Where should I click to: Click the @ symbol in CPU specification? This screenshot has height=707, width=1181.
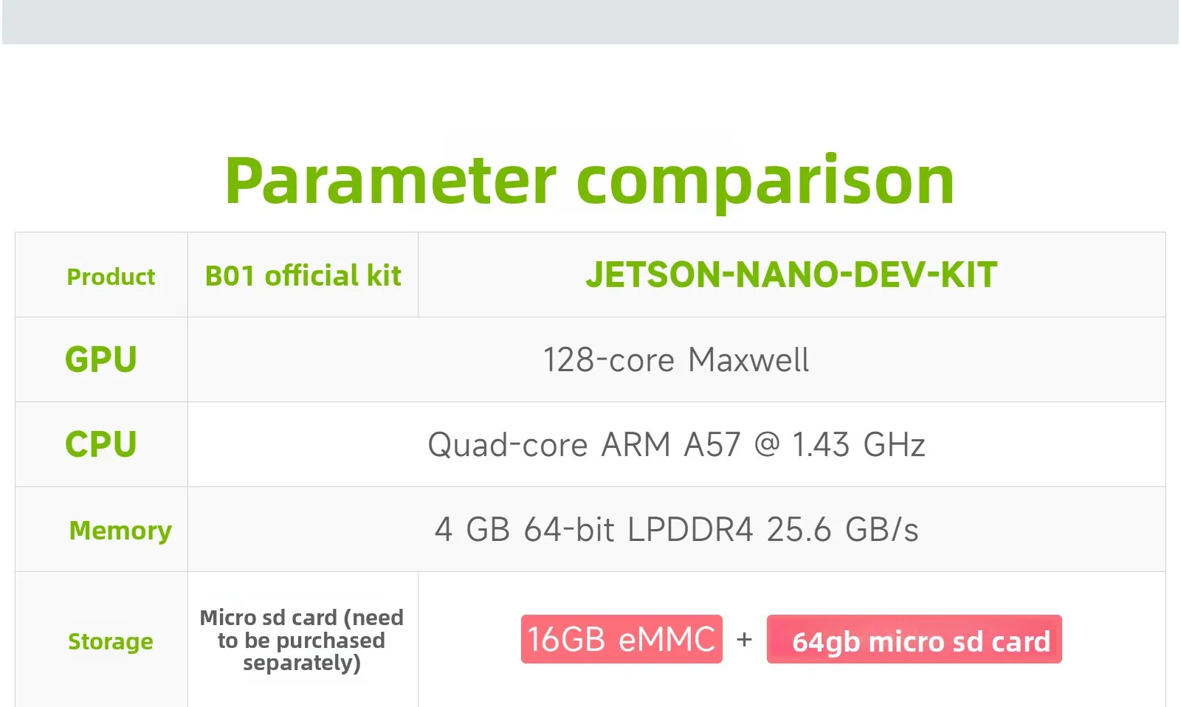click(767, 445)
